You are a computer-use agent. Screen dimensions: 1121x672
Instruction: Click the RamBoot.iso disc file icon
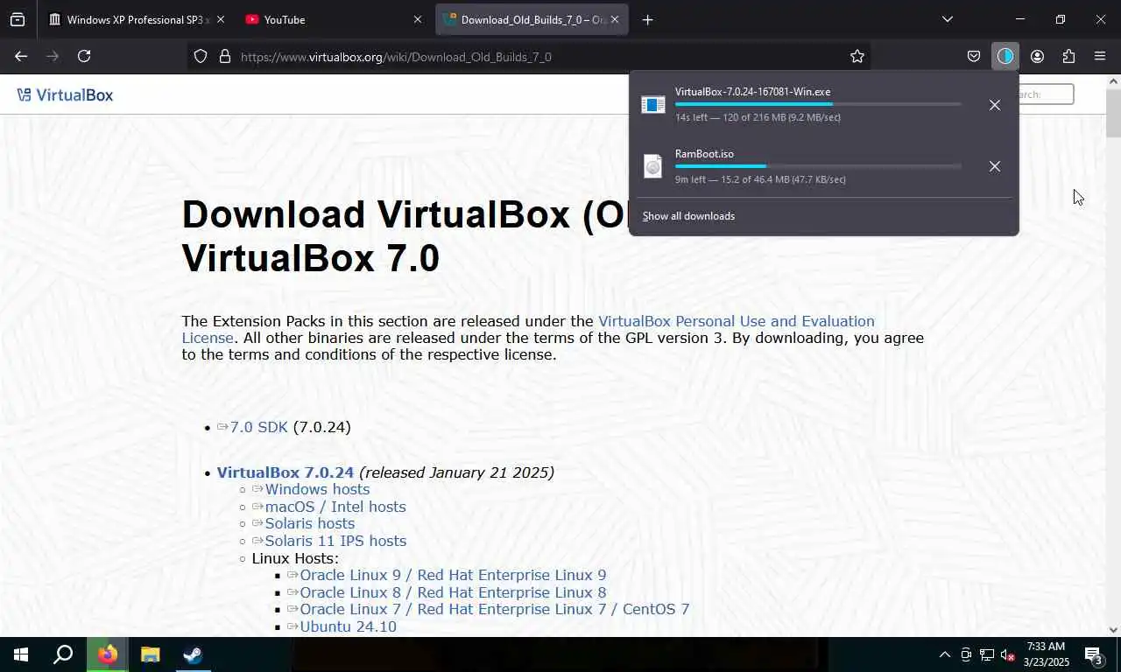point(653,166)
